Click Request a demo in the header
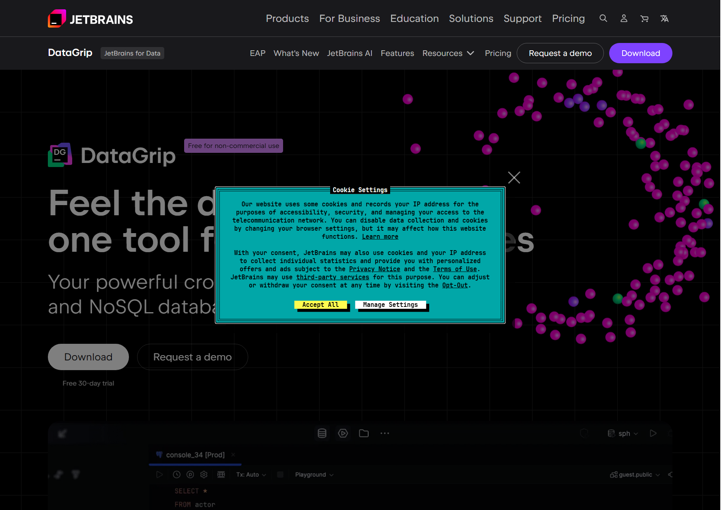 pos(560,53)
